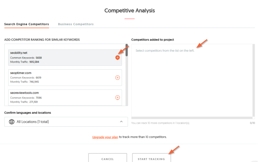Click the competitor list vertical scrollbar thumb
This screenshot has height=162, width=258.
(127, 50)
